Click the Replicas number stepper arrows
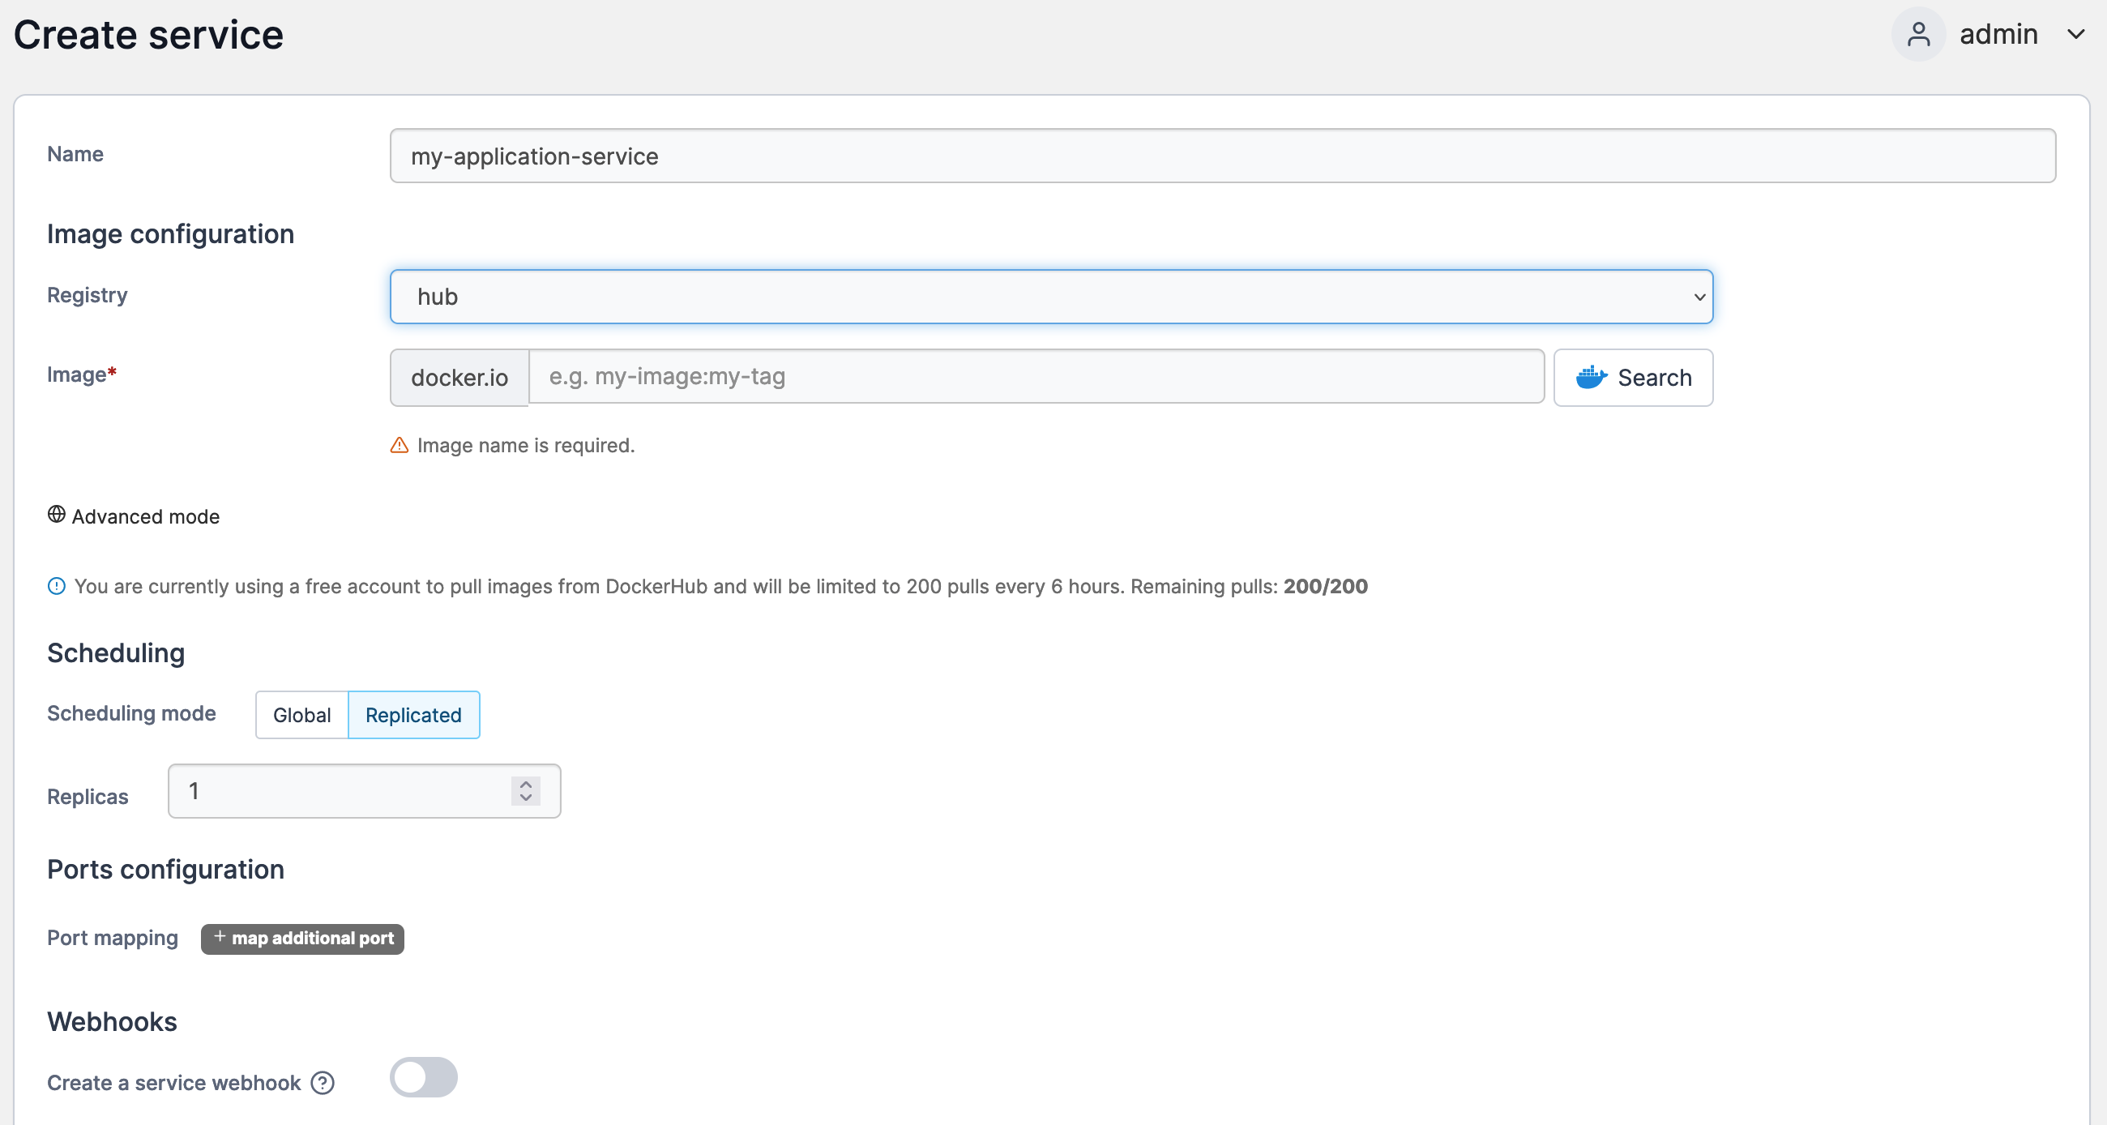 [526, 790]
